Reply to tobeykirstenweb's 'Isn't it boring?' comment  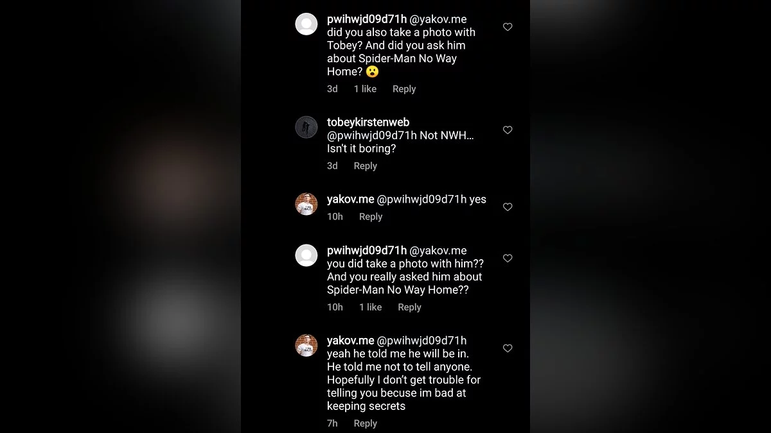[365, 166]
